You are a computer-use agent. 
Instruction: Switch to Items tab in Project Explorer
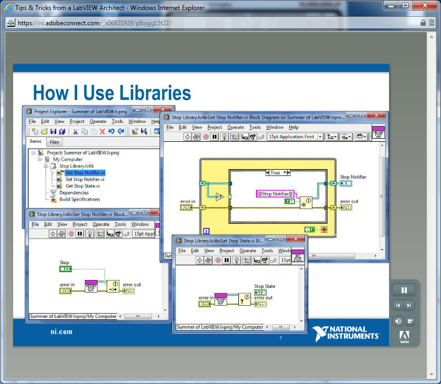pos(36,141)
